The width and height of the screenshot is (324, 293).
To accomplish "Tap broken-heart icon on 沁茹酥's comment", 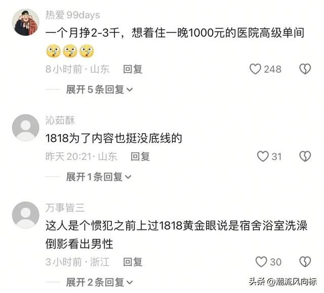I will (x=305, y=156).
